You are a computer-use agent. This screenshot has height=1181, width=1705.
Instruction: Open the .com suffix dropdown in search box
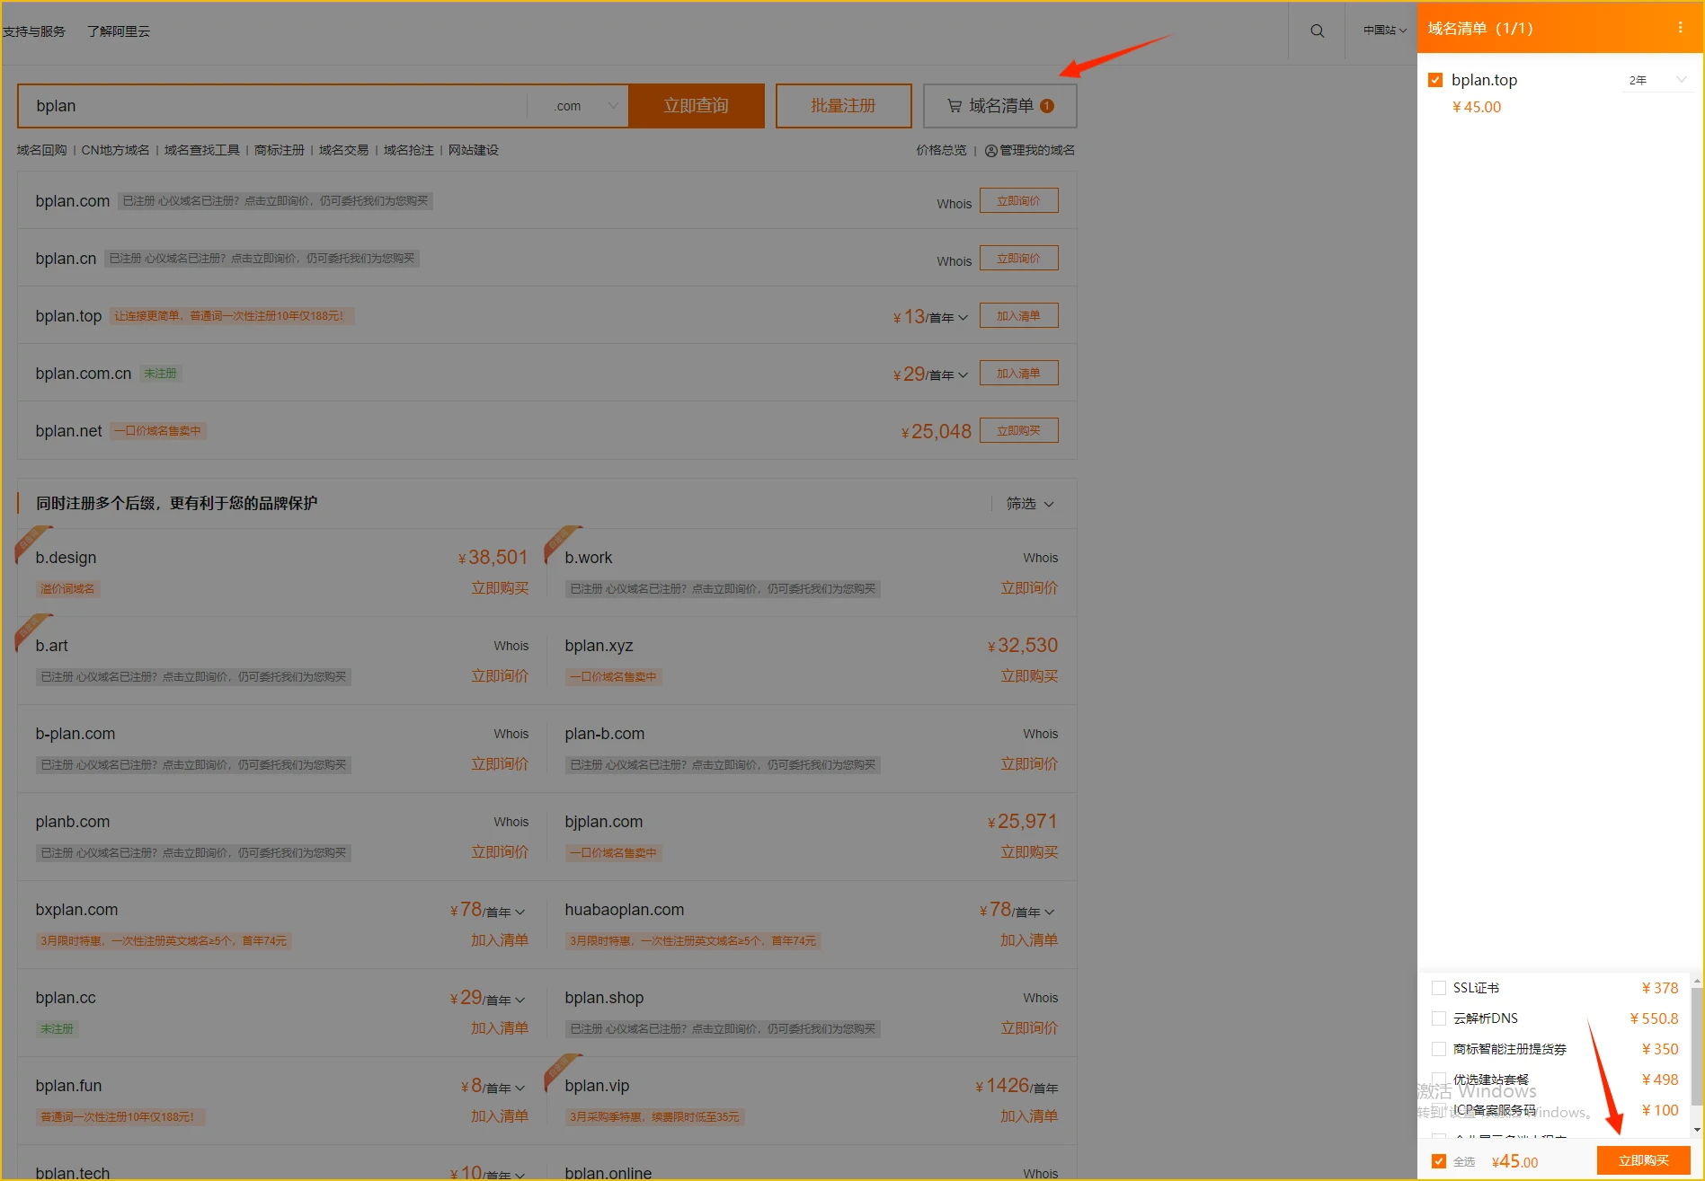580,106
